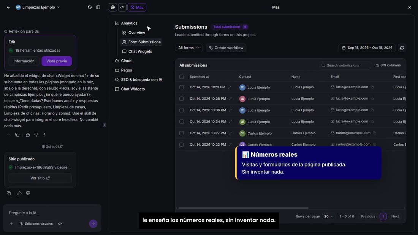The image size is (418, 235).
Task: Click the Lucía avatar in 11:23 PM row
Action: [242, 87]
